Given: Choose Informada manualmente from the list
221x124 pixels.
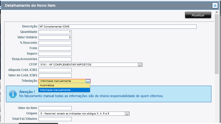Looking at the screenshot, I should click(x=64, y=90).
